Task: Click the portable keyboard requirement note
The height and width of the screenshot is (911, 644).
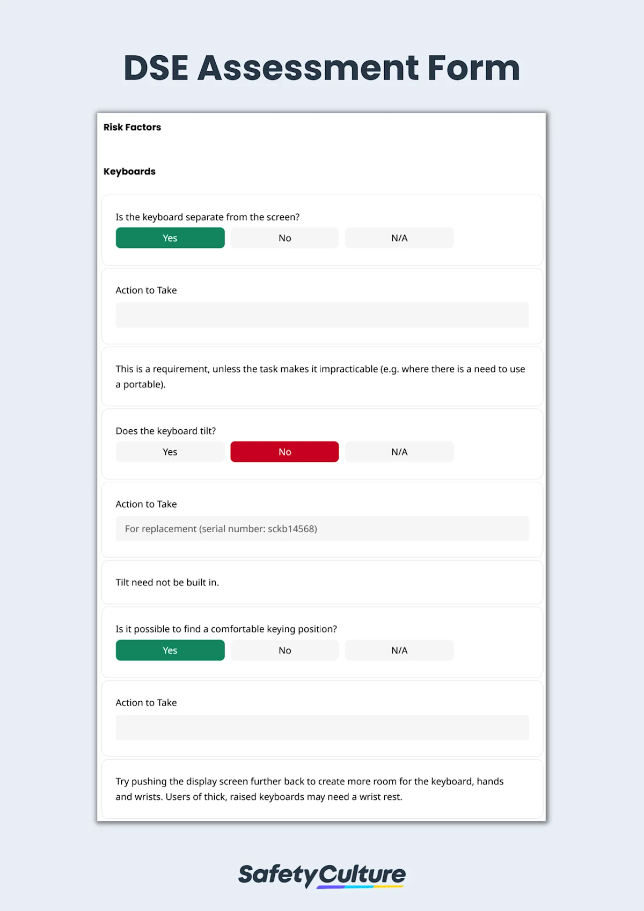Action: pyautogui.click(x=321, y=376)
